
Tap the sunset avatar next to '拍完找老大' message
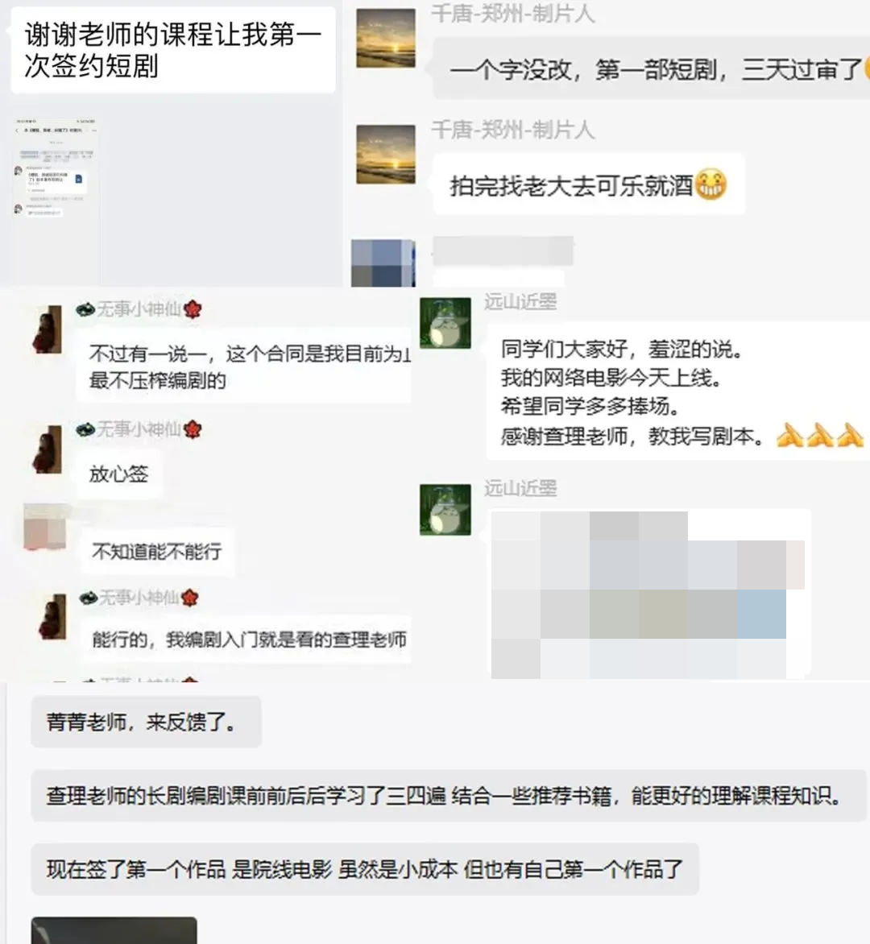(385, 154)
